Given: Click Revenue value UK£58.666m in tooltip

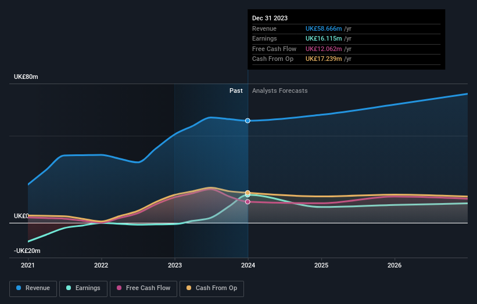Looking at the screenshot, I should pyautogui.click(x=324, y=28).
